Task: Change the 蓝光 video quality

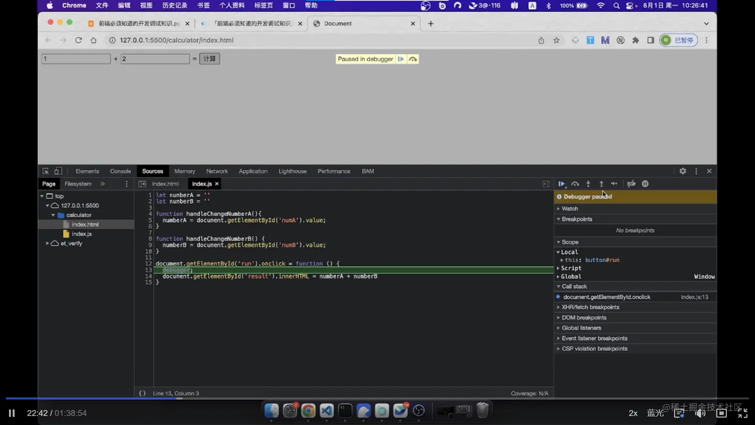Action: coord(655,413)
